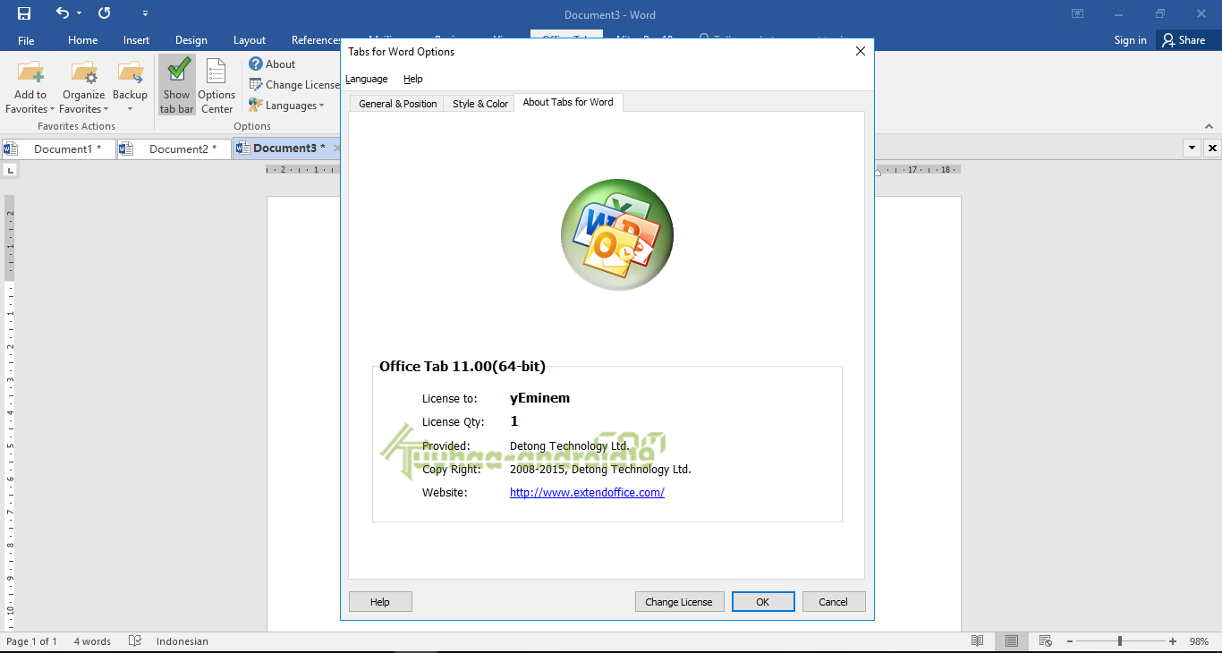The width and height of the screenshot is (1222, 653).
Task: Toggle the Show tab bar button
Action: [177, 86]
